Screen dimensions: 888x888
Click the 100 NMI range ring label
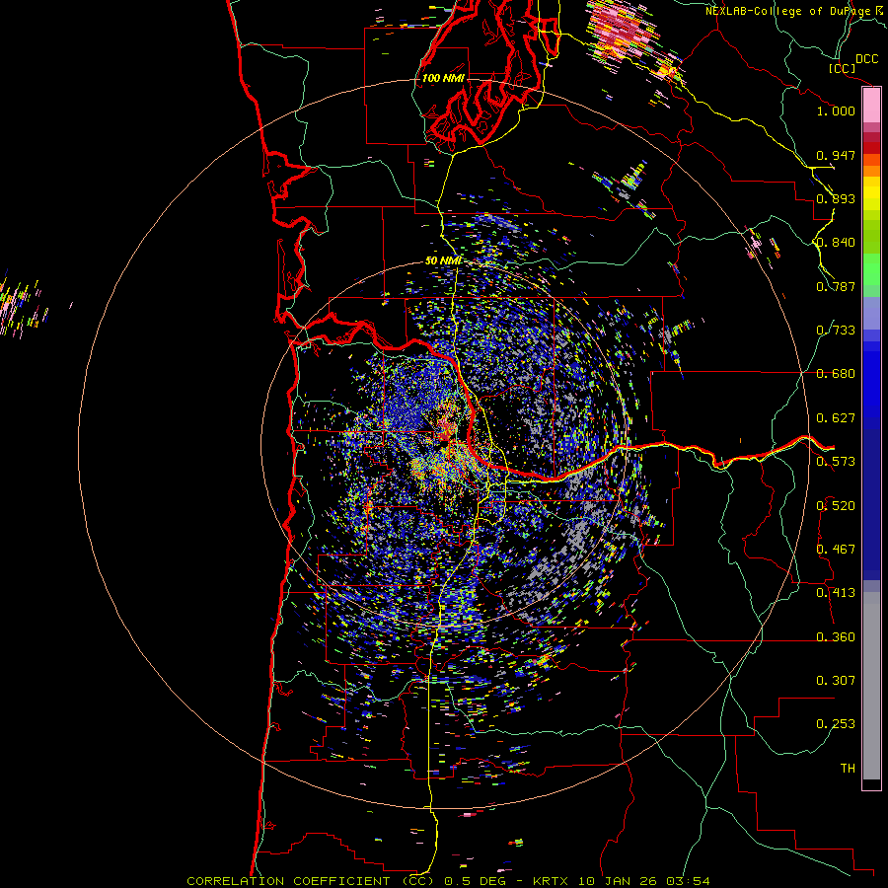tap(443, 78)
